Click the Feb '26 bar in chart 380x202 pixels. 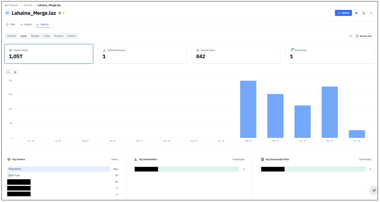(248, 109)
